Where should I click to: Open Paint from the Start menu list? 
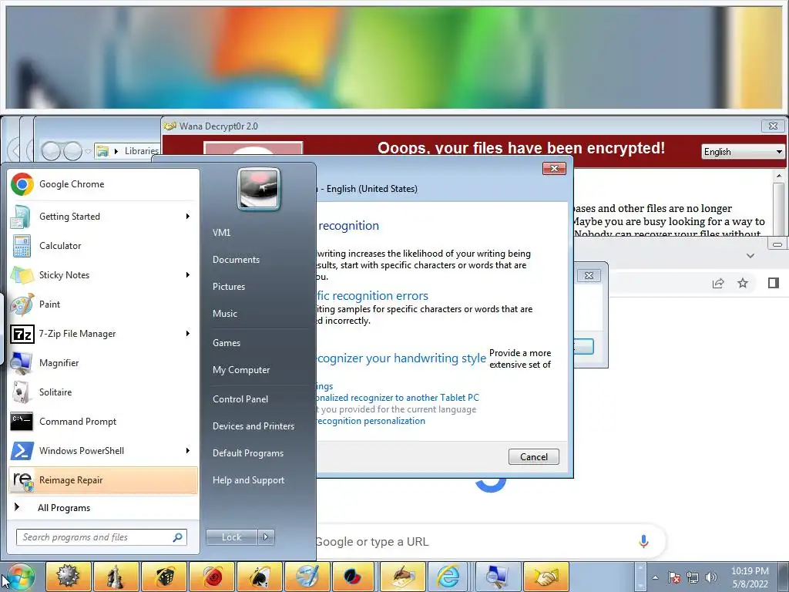(103, 304)
